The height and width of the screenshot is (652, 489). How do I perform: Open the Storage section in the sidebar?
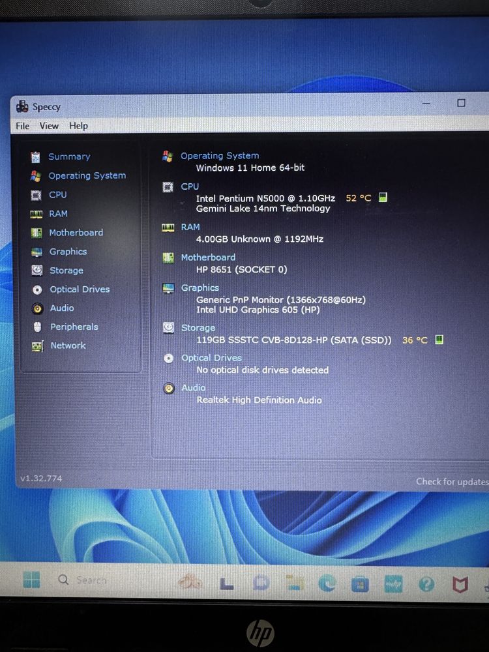(66, 271)
